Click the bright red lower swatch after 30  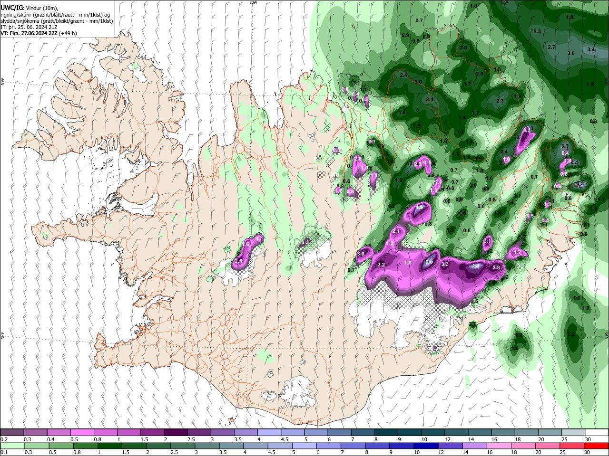tap(596, 446)
